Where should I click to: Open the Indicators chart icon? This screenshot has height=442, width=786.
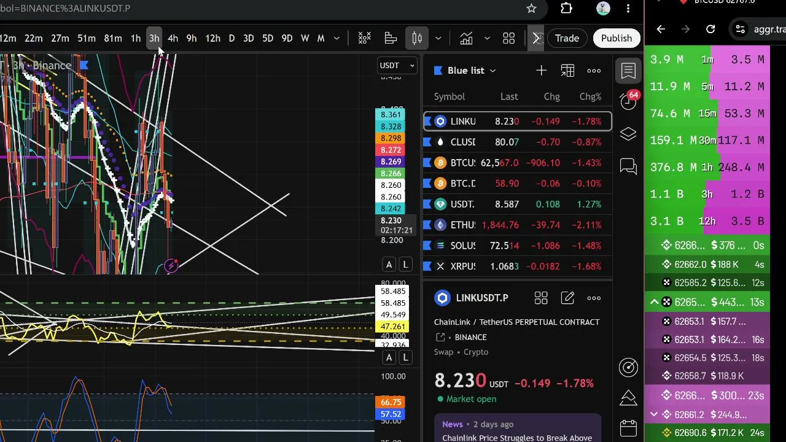(x=466, y=38)
